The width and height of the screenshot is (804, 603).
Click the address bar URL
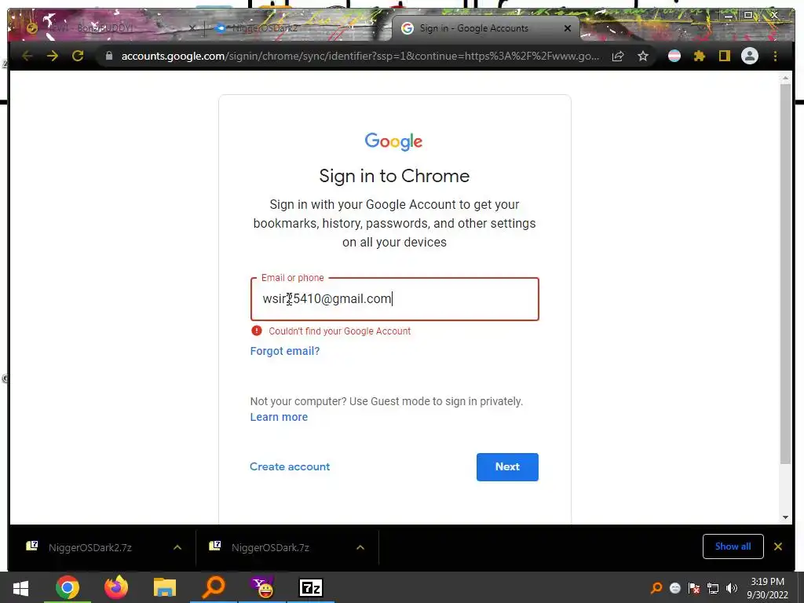pos(360,56)
